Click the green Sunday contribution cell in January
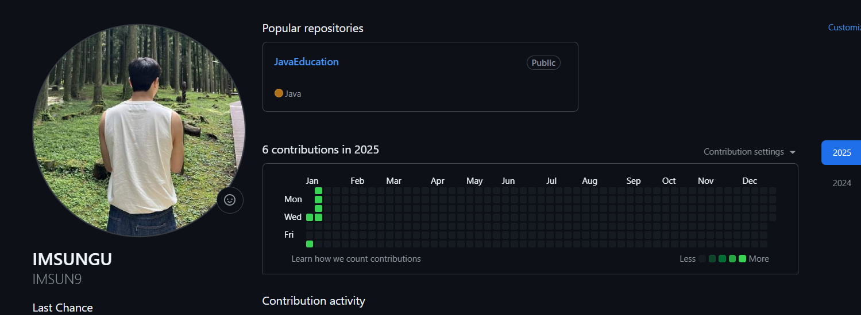Screen dimensions: 861x315 (318, 191)
